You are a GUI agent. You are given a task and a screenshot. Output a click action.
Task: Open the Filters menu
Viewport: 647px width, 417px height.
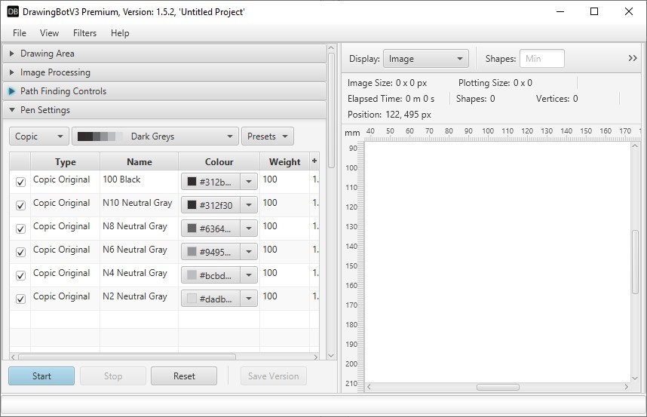(84, 33)
